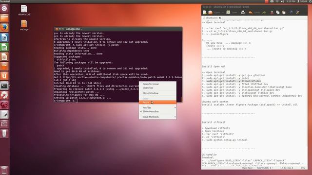The width and height of the screenshot is (312, 175).
Task: Click highlighted line 'install -y libnetcdf-dev'
Action: tap(234, 81)
